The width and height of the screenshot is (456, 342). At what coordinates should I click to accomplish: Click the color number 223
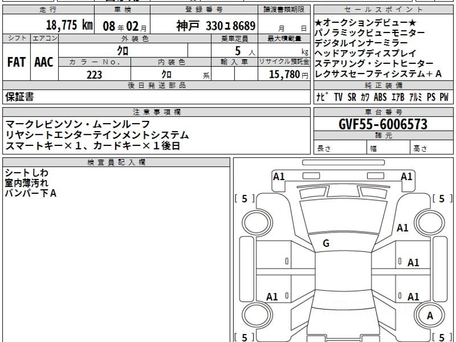click(x=94, y=75)
